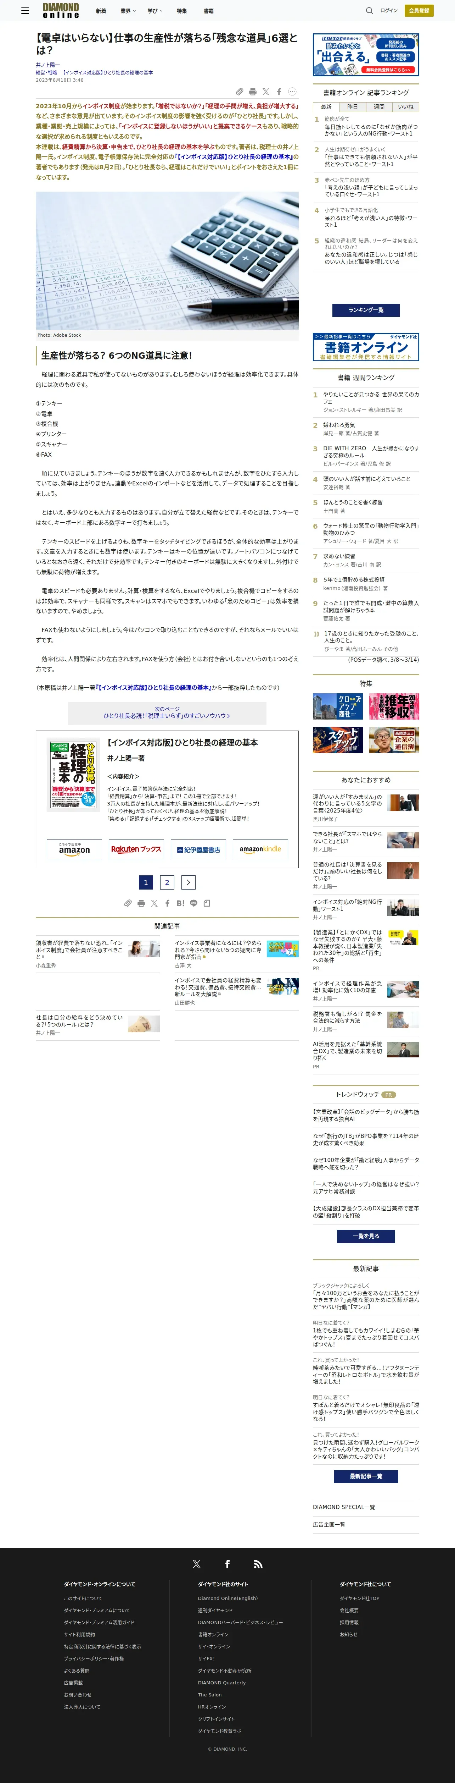Open the 広告企画一覧 link
This screenshot has width=455, height=1783.
click(329, 1525)
